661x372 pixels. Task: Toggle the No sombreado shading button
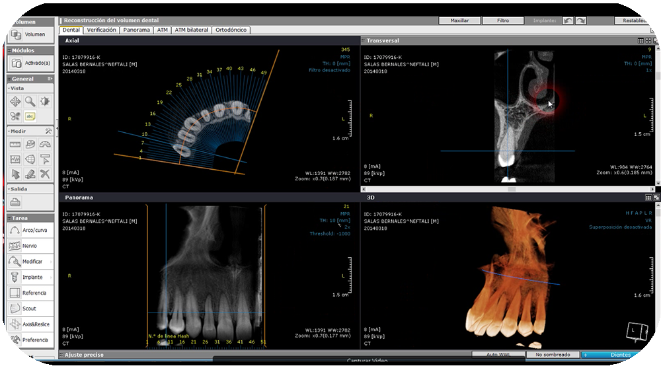pos(552,355)
